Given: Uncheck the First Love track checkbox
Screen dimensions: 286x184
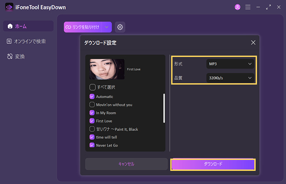Looking at the screenshot, I should [x=92, y=121].
